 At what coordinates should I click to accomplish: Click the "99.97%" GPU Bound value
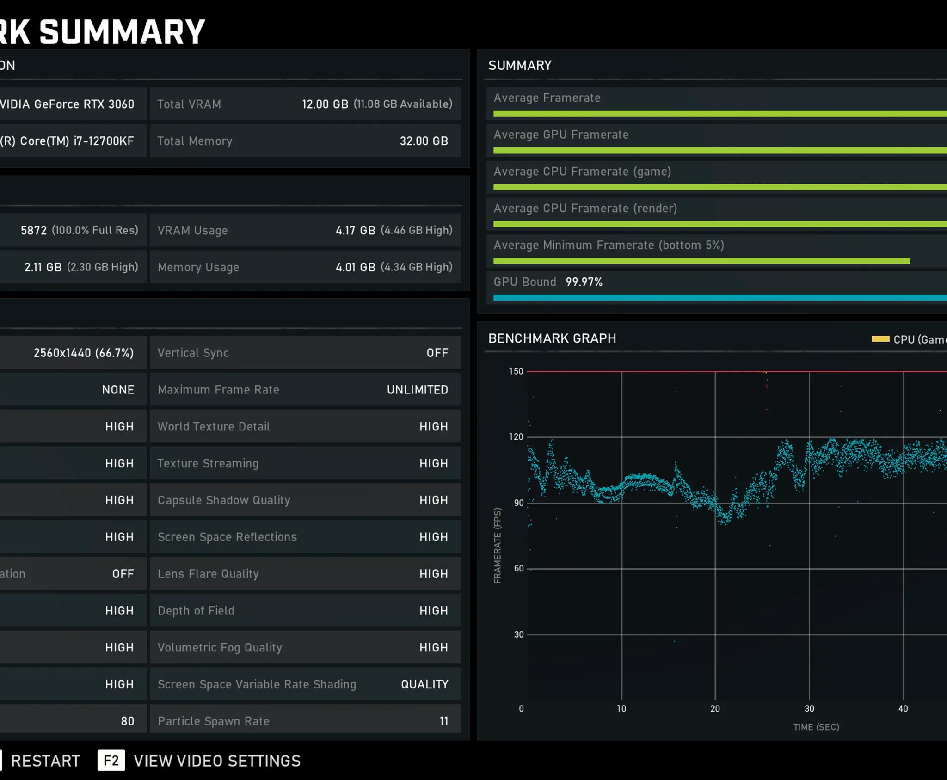point(584,282)
